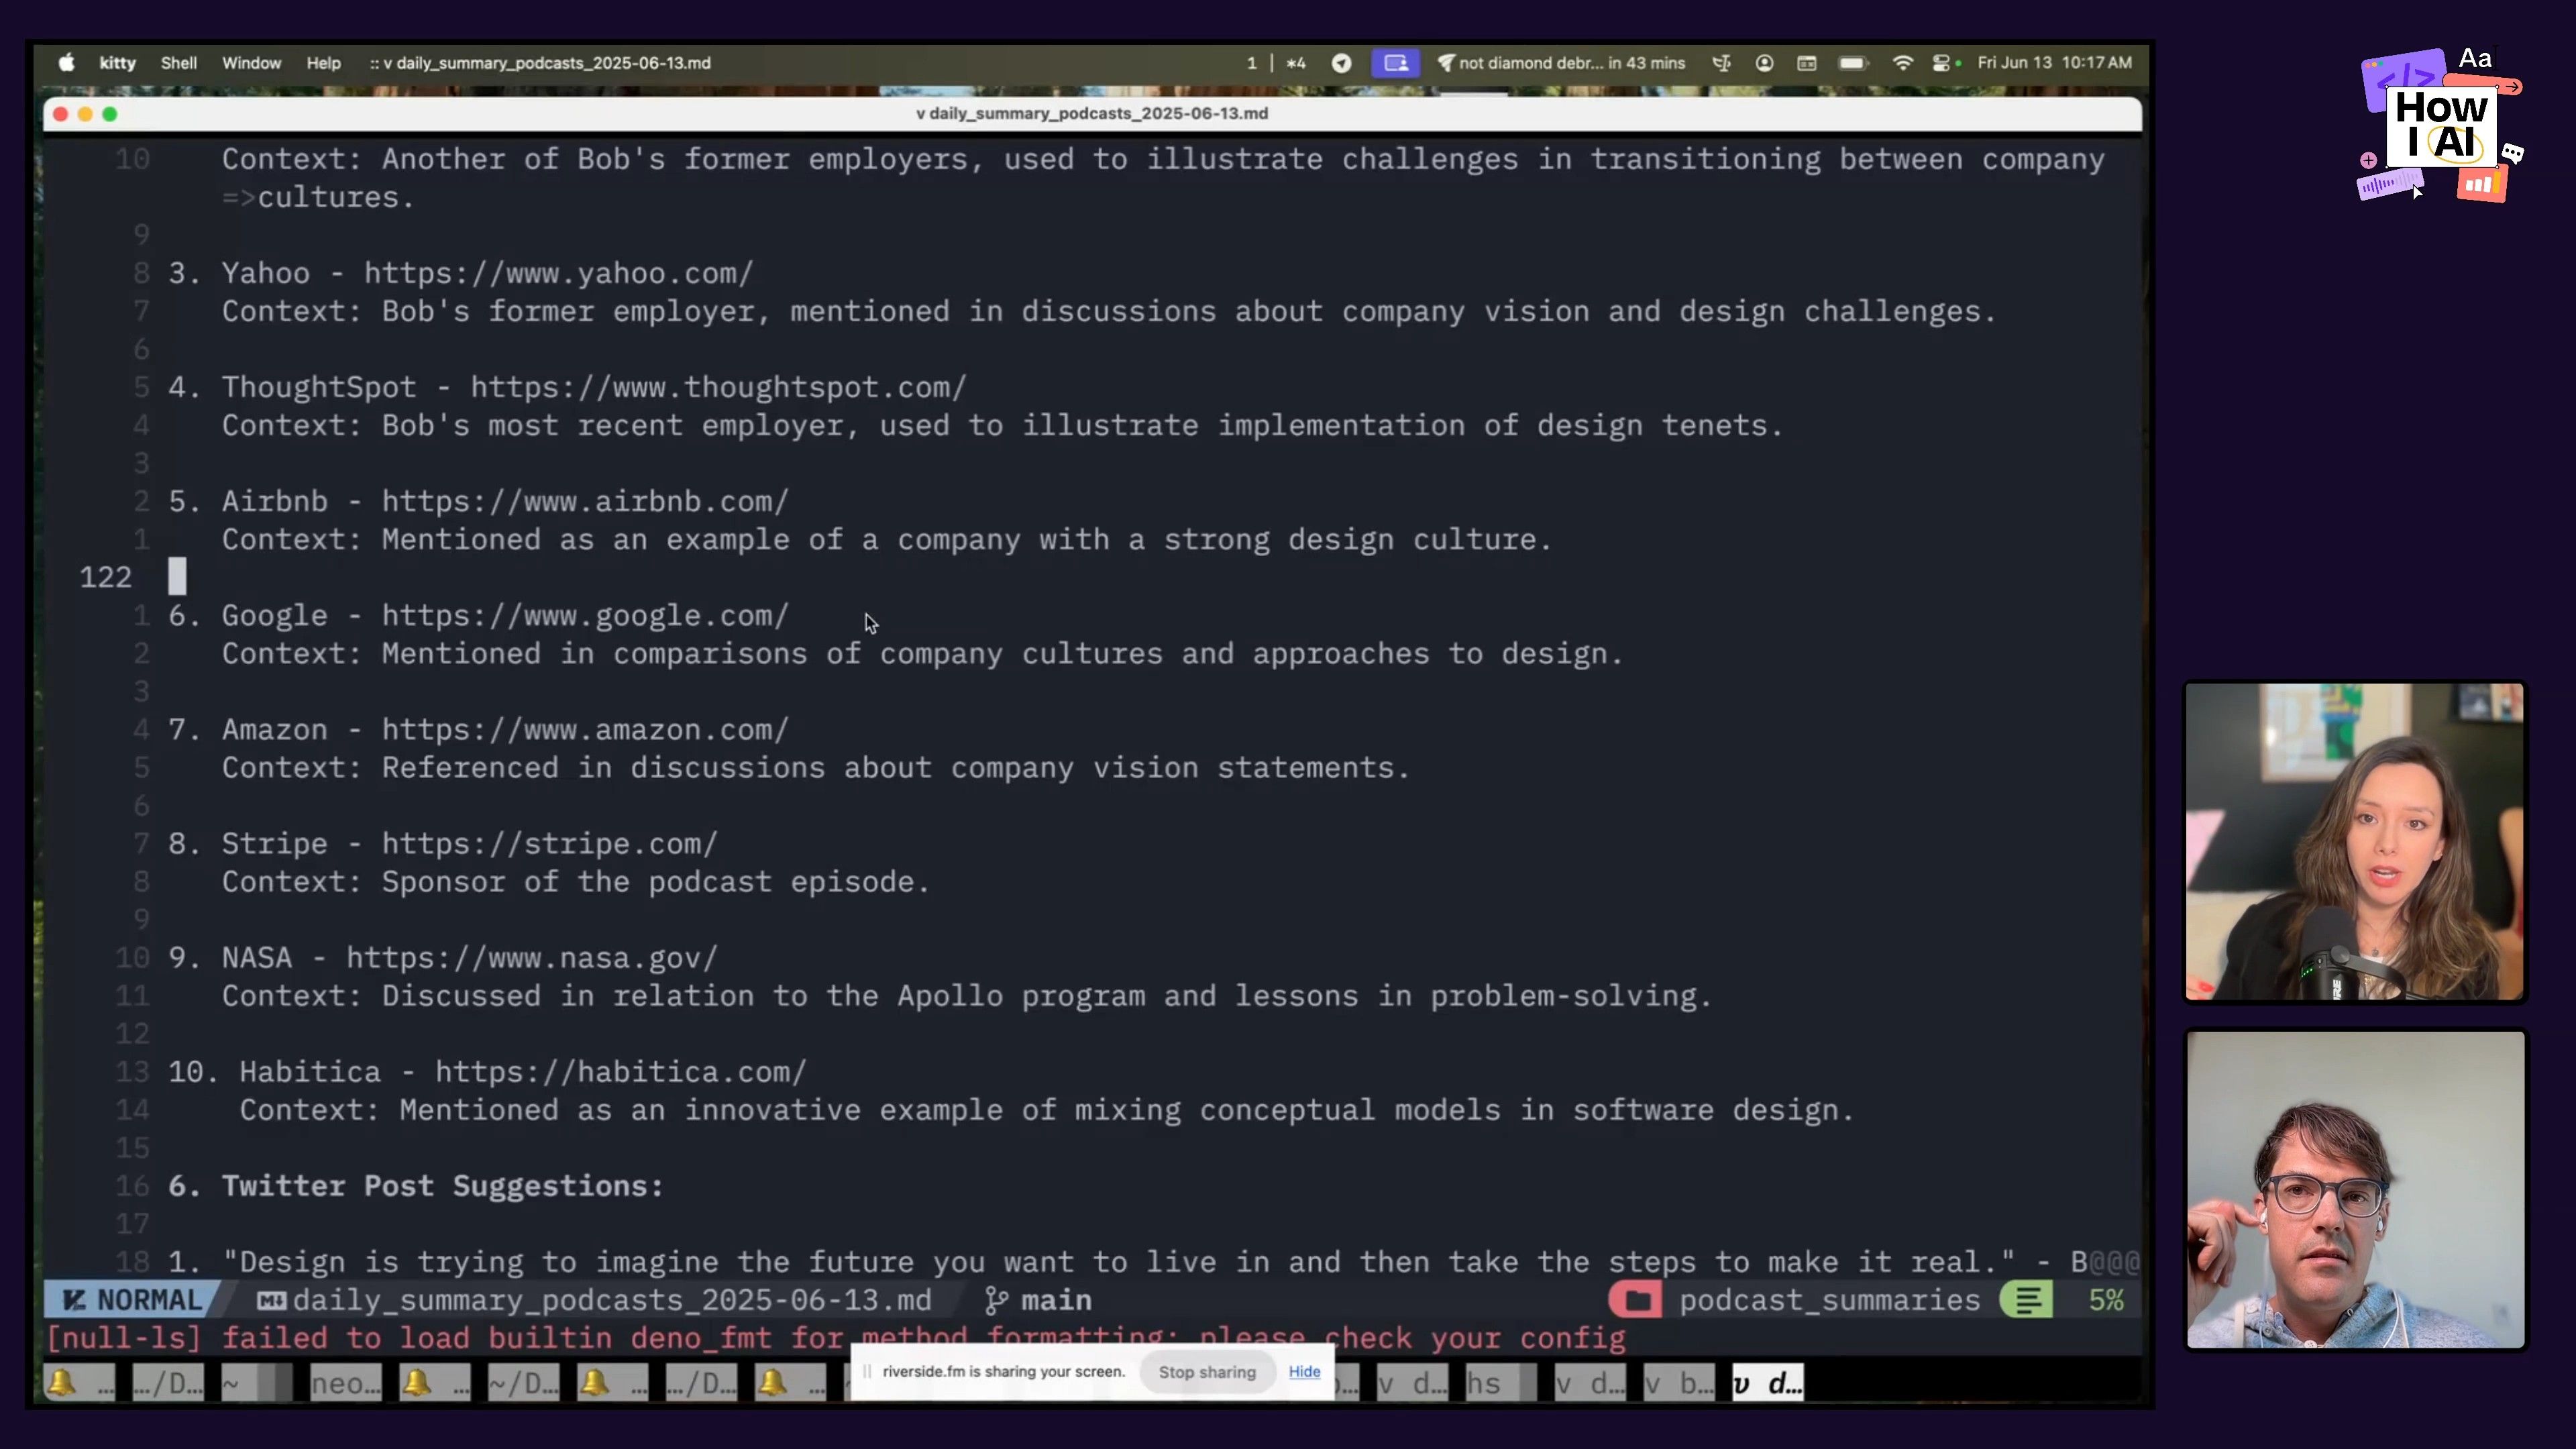Viewport: 2576px width, 1449px height.
Task: Click the 'Habitica' entry name
Action: coord(310,1072)
